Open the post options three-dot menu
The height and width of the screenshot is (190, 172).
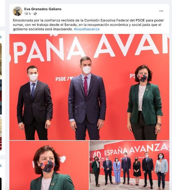[161, 11]
